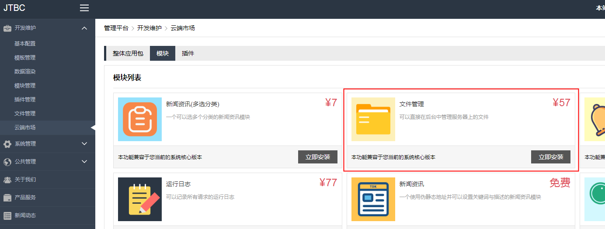Expand the 公共管理 section chevron

point(84,162)
